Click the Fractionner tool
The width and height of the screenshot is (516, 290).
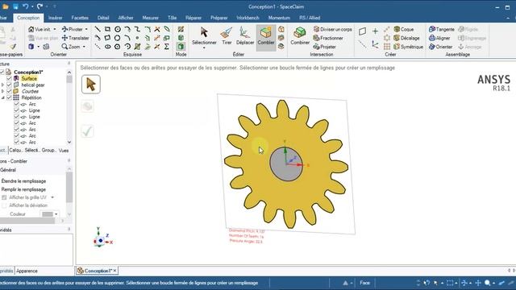click(x=328, y=38)
